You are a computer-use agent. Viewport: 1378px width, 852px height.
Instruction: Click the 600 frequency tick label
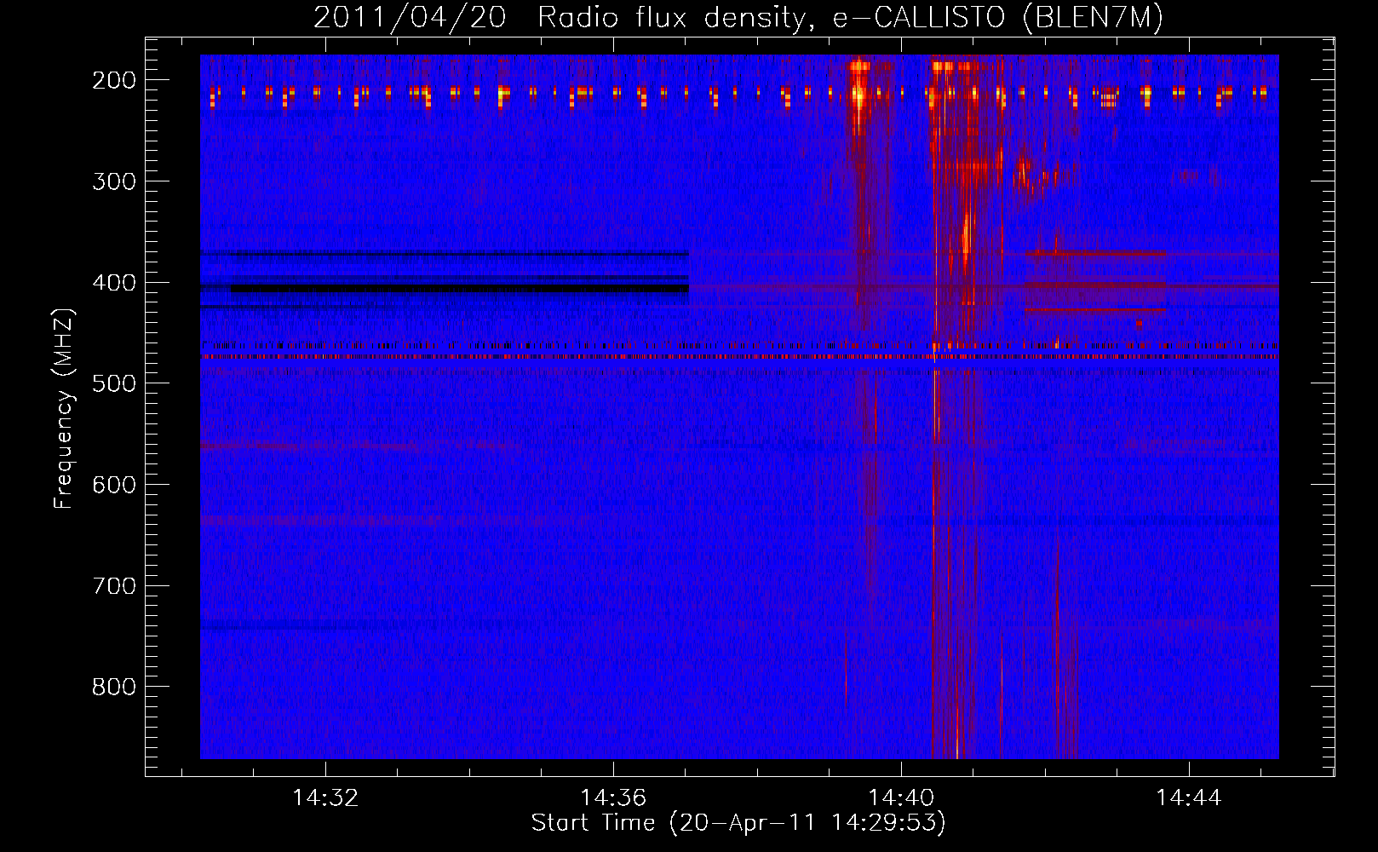[114, 485]
